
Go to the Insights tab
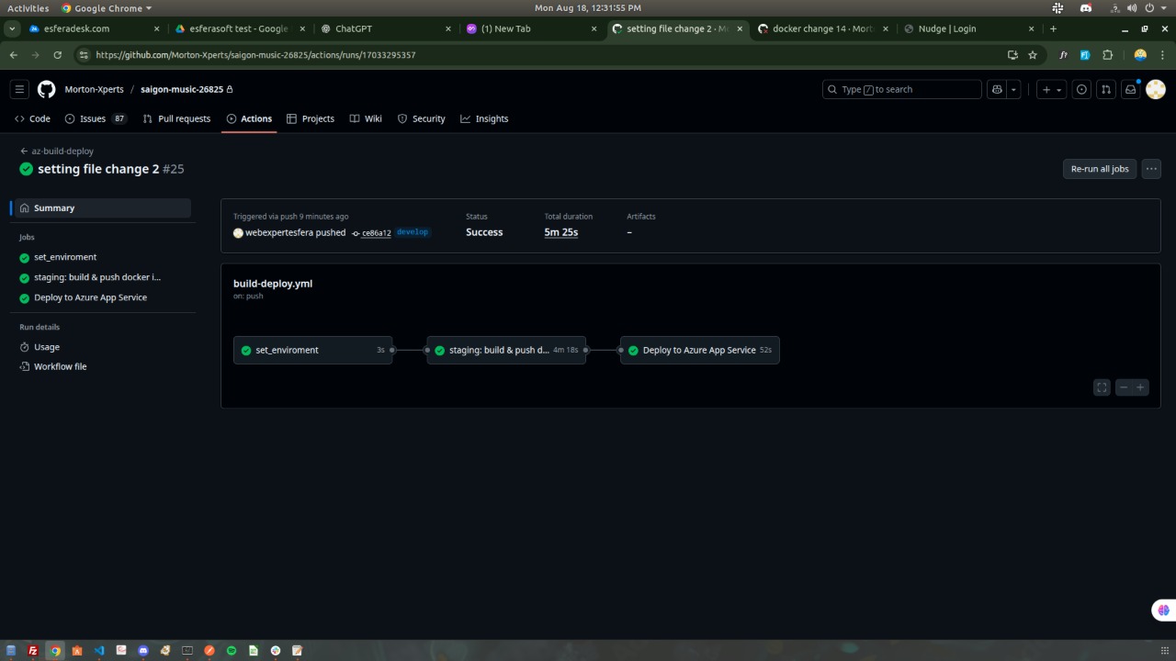[x=484, y=118]
